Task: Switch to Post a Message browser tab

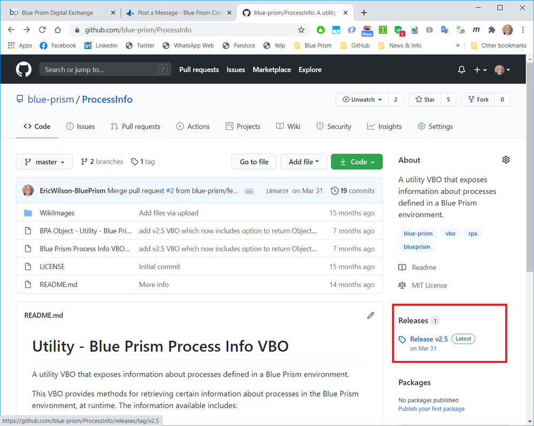Action: pos(179,13)
